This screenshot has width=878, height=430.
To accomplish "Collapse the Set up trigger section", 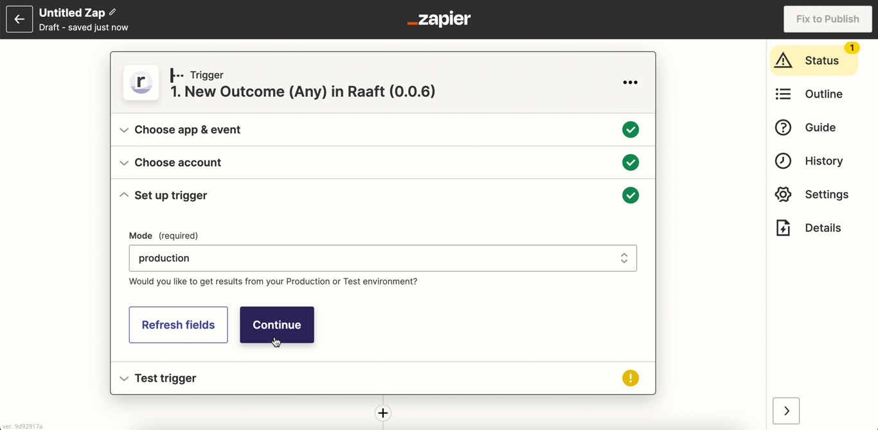I will click(x=383, y=195).
